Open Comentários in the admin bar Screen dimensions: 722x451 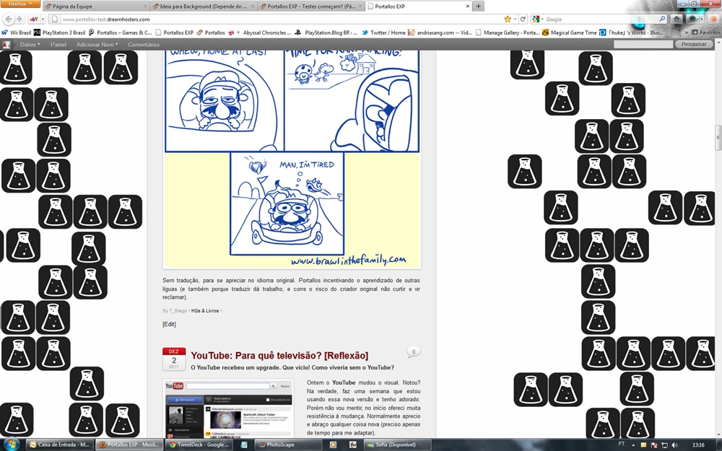[x=144, y=45]
